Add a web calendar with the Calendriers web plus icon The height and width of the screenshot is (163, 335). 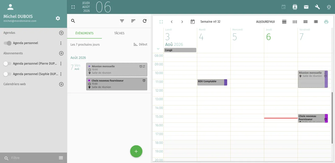[61, 84]
